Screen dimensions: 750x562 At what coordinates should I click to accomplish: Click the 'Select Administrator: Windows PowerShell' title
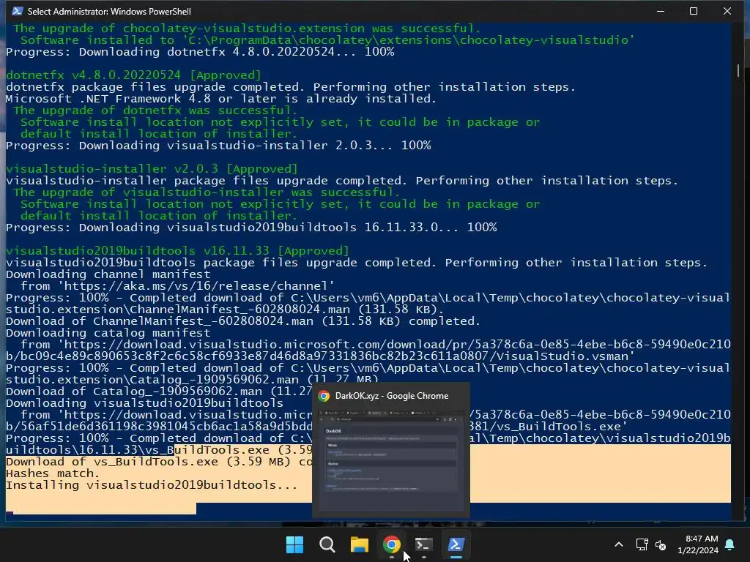[109, 11]
